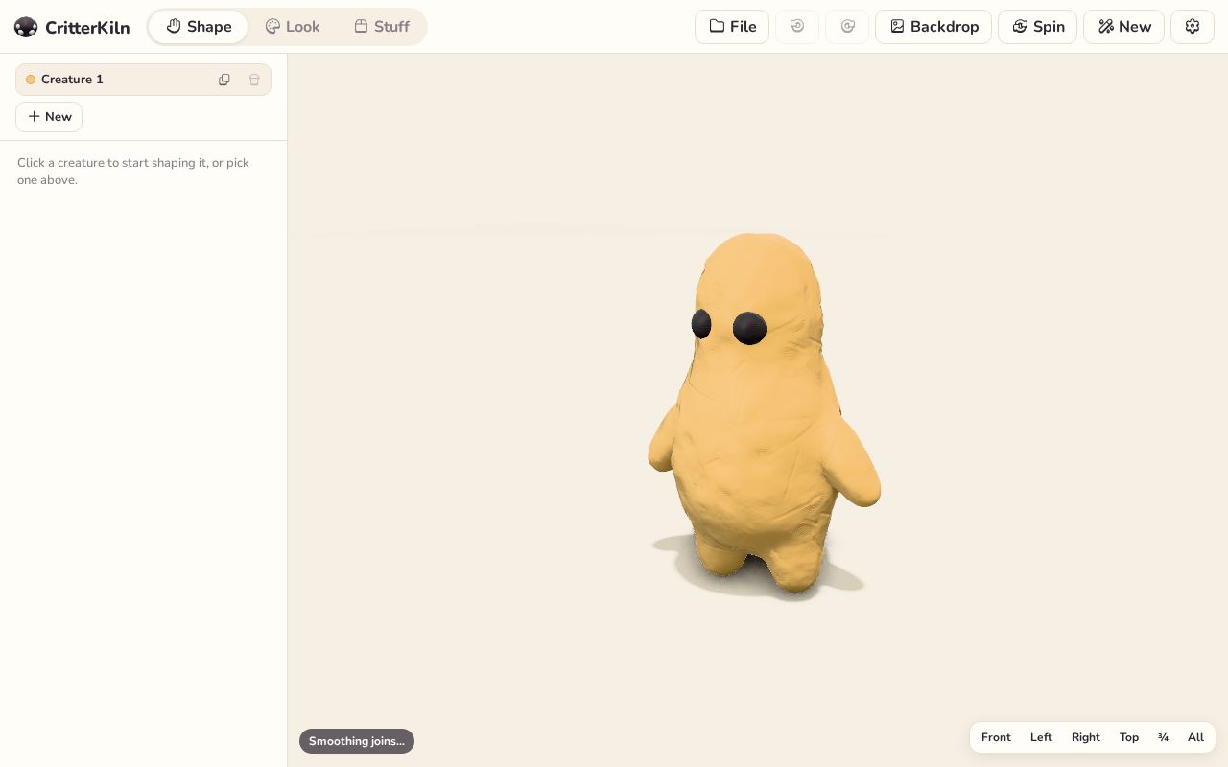Image resolution: width=1228 pixels, height=767 pixels.
Task: Select Creature 1 in the creature list
Action: click(143, 80)
